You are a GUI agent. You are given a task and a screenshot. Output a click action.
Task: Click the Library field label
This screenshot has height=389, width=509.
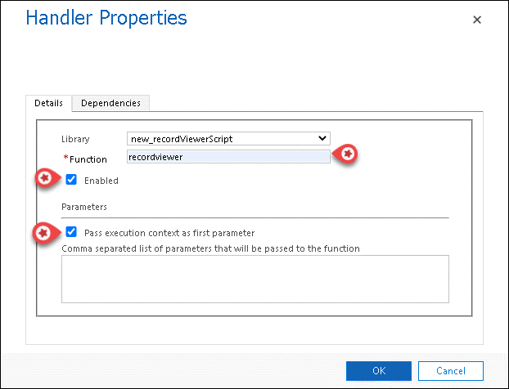pos(75,140)
